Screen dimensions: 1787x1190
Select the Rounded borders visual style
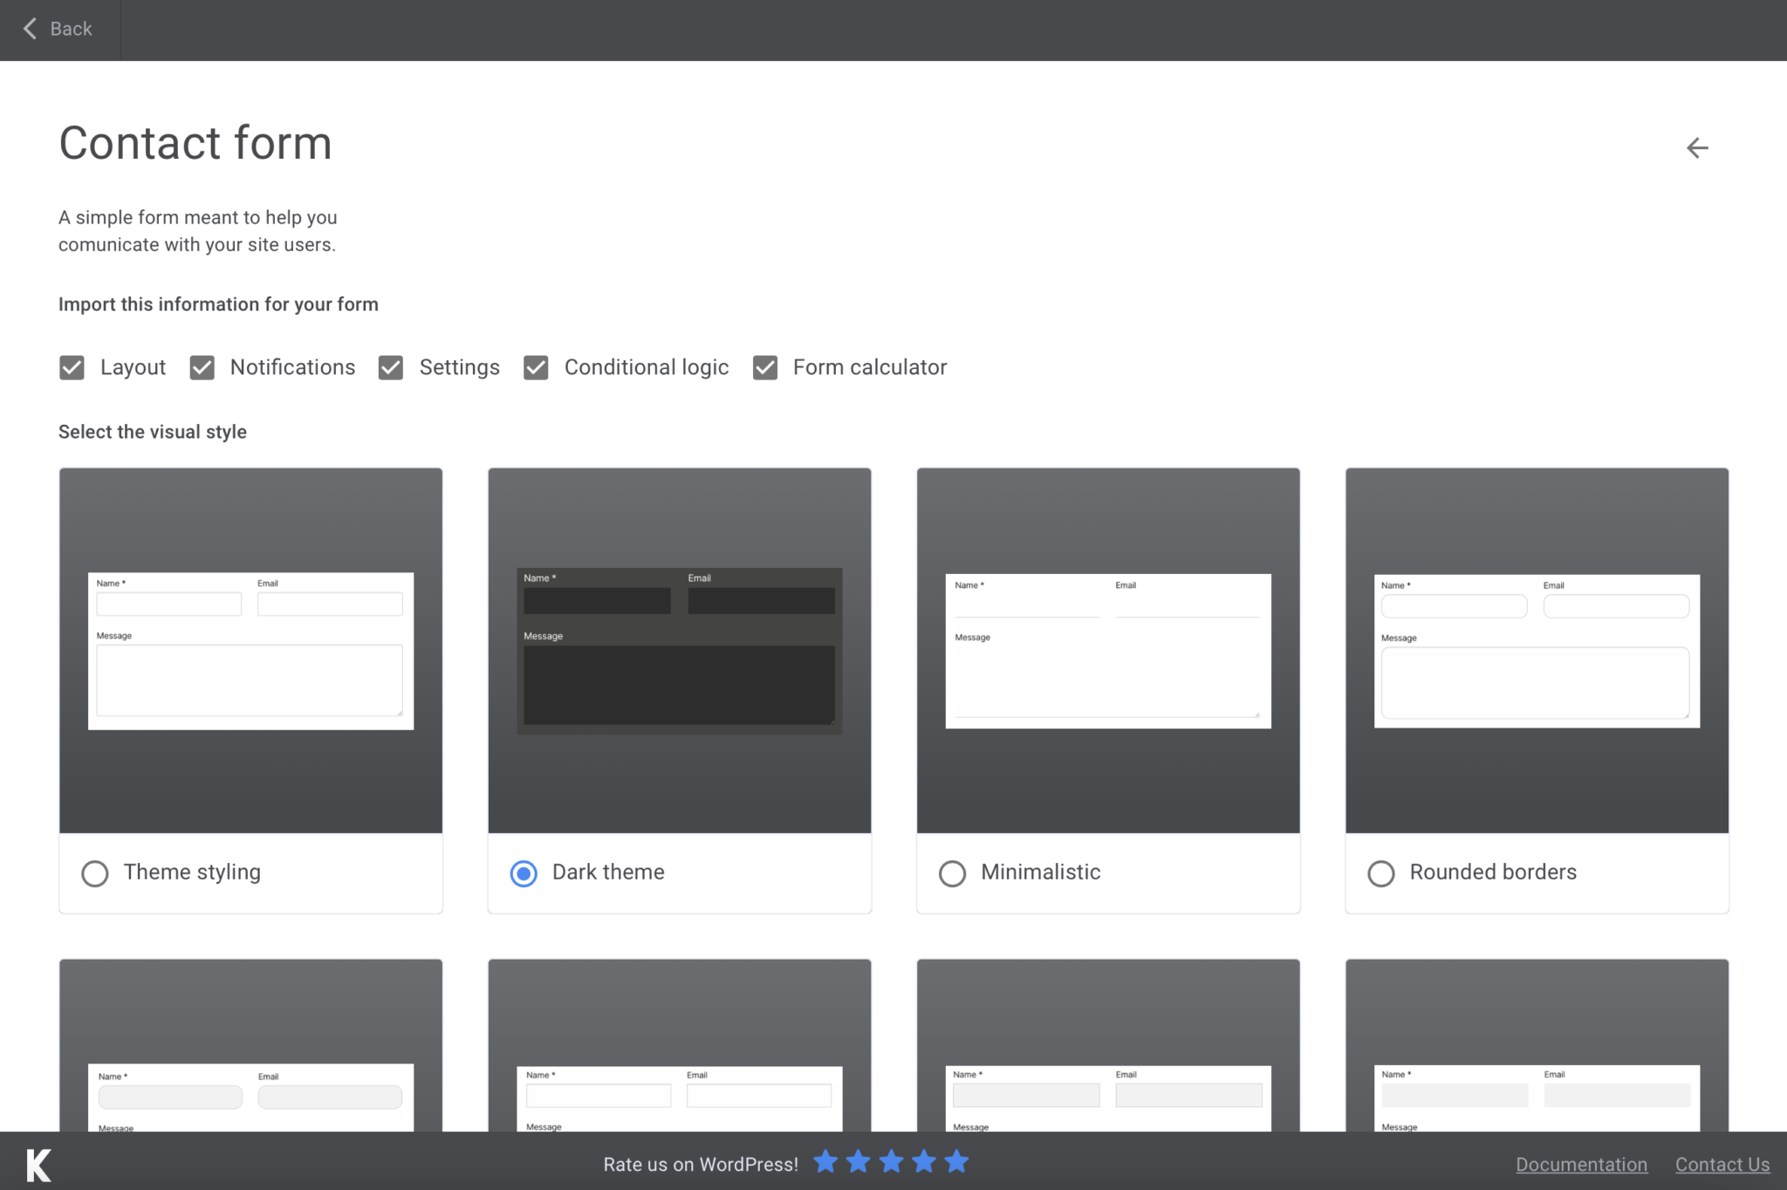[1380, 872]
